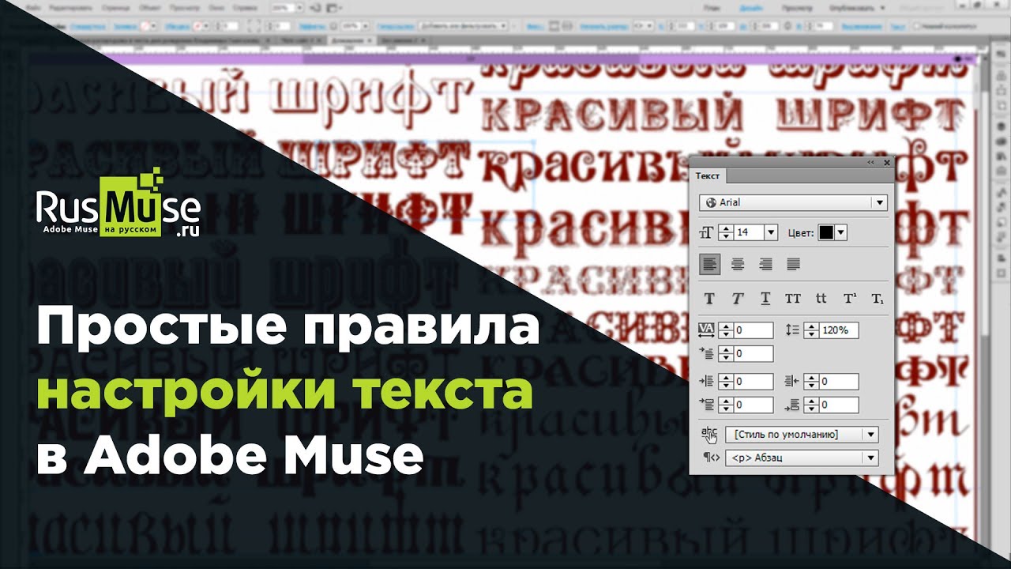The width and height of the screenshot is (1011, 569).
Task: Click the black text color swatch
Action: pos(826,232)
